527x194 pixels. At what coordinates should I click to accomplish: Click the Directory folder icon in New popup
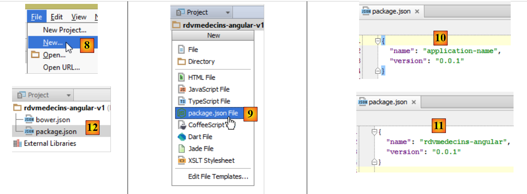(182, 62)
